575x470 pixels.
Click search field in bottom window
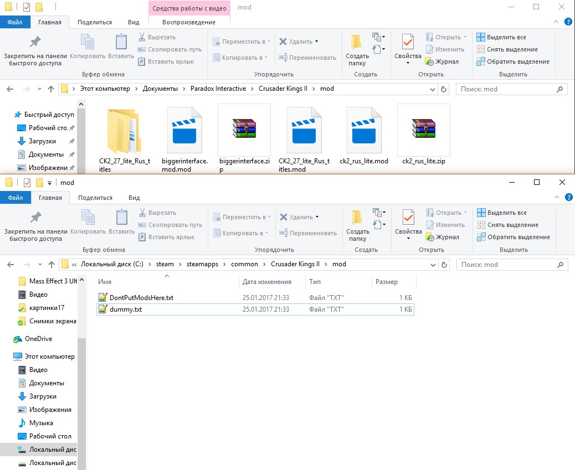[512, 265]
